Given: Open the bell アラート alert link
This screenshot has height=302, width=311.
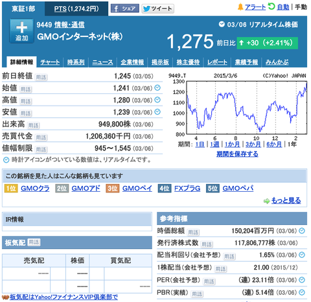Looking at the screenshot, I should pos(251,7).
